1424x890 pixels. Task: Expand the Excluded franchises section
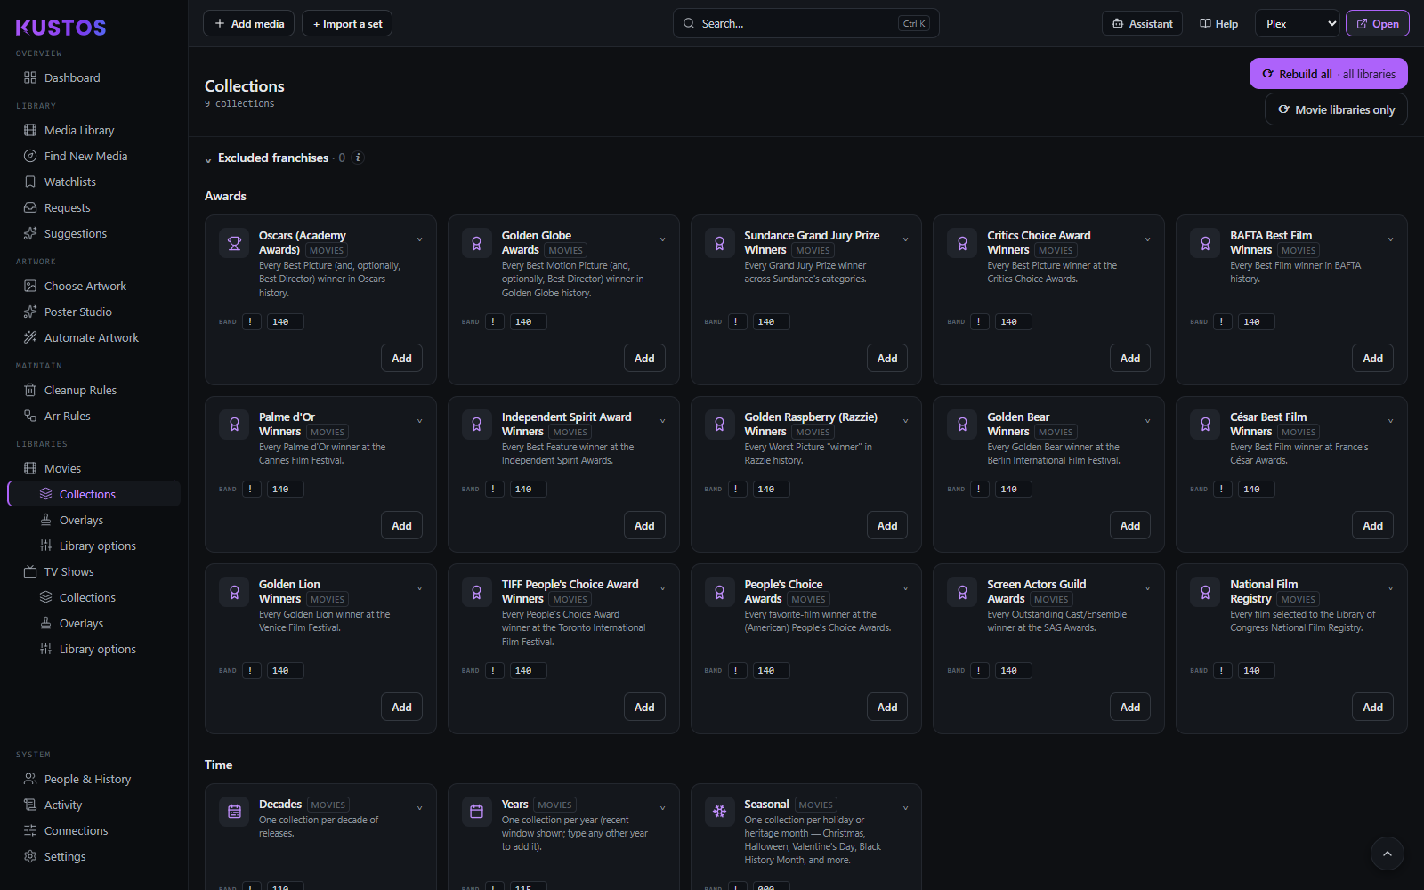click(208, 159)
